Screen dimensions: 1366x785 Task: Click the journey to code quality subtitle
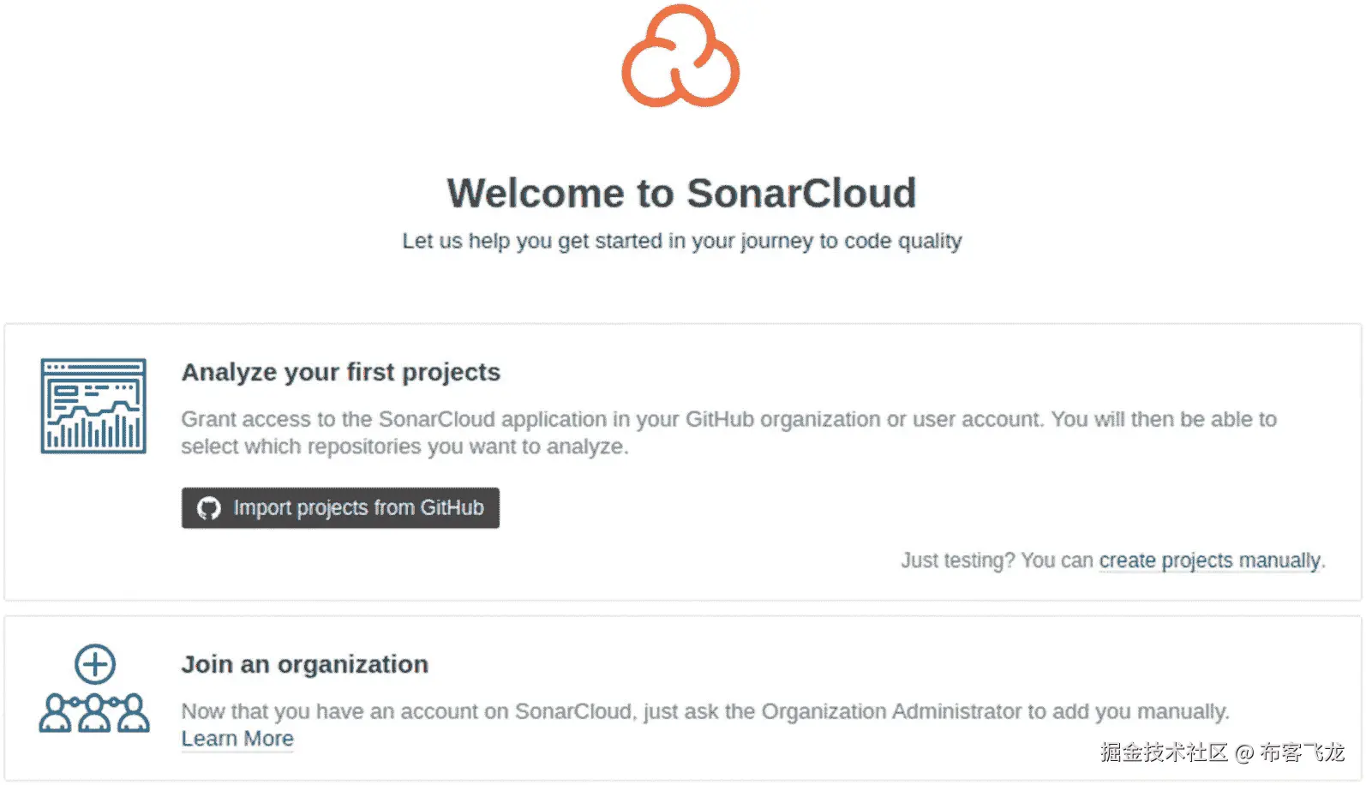pos(681,241)
